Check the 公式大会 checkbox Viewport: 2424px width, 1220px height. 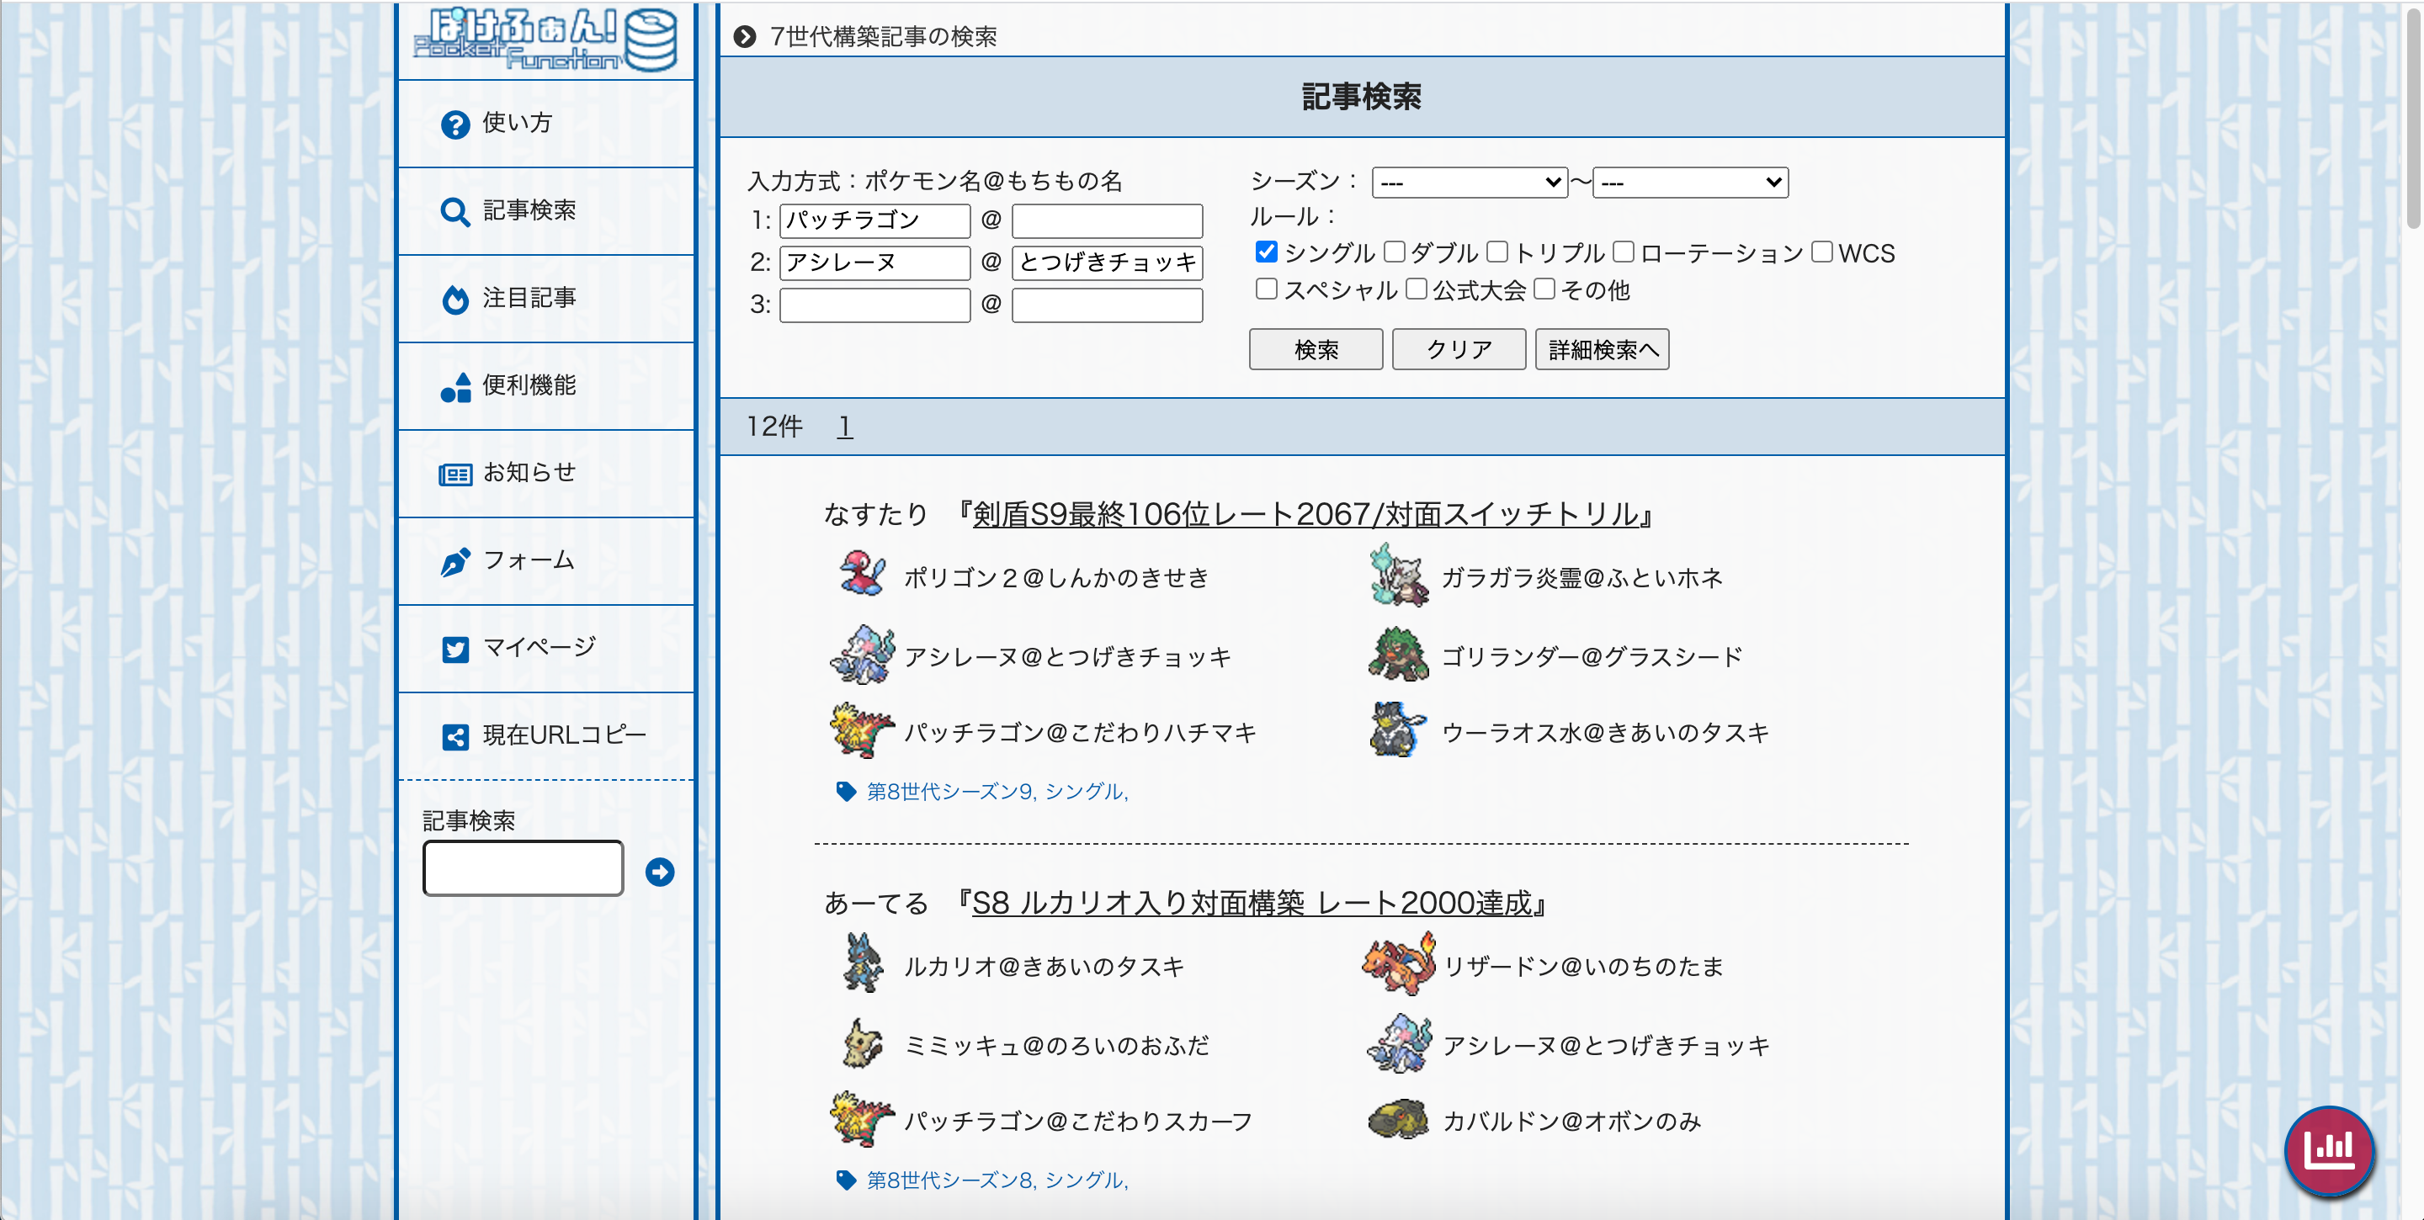point(1415,289)
